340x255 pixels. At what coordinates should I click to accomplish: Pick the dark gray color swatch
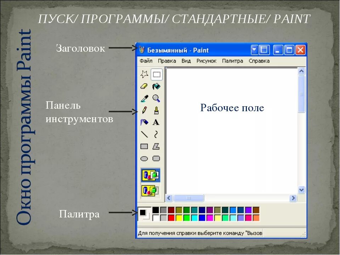164,210
